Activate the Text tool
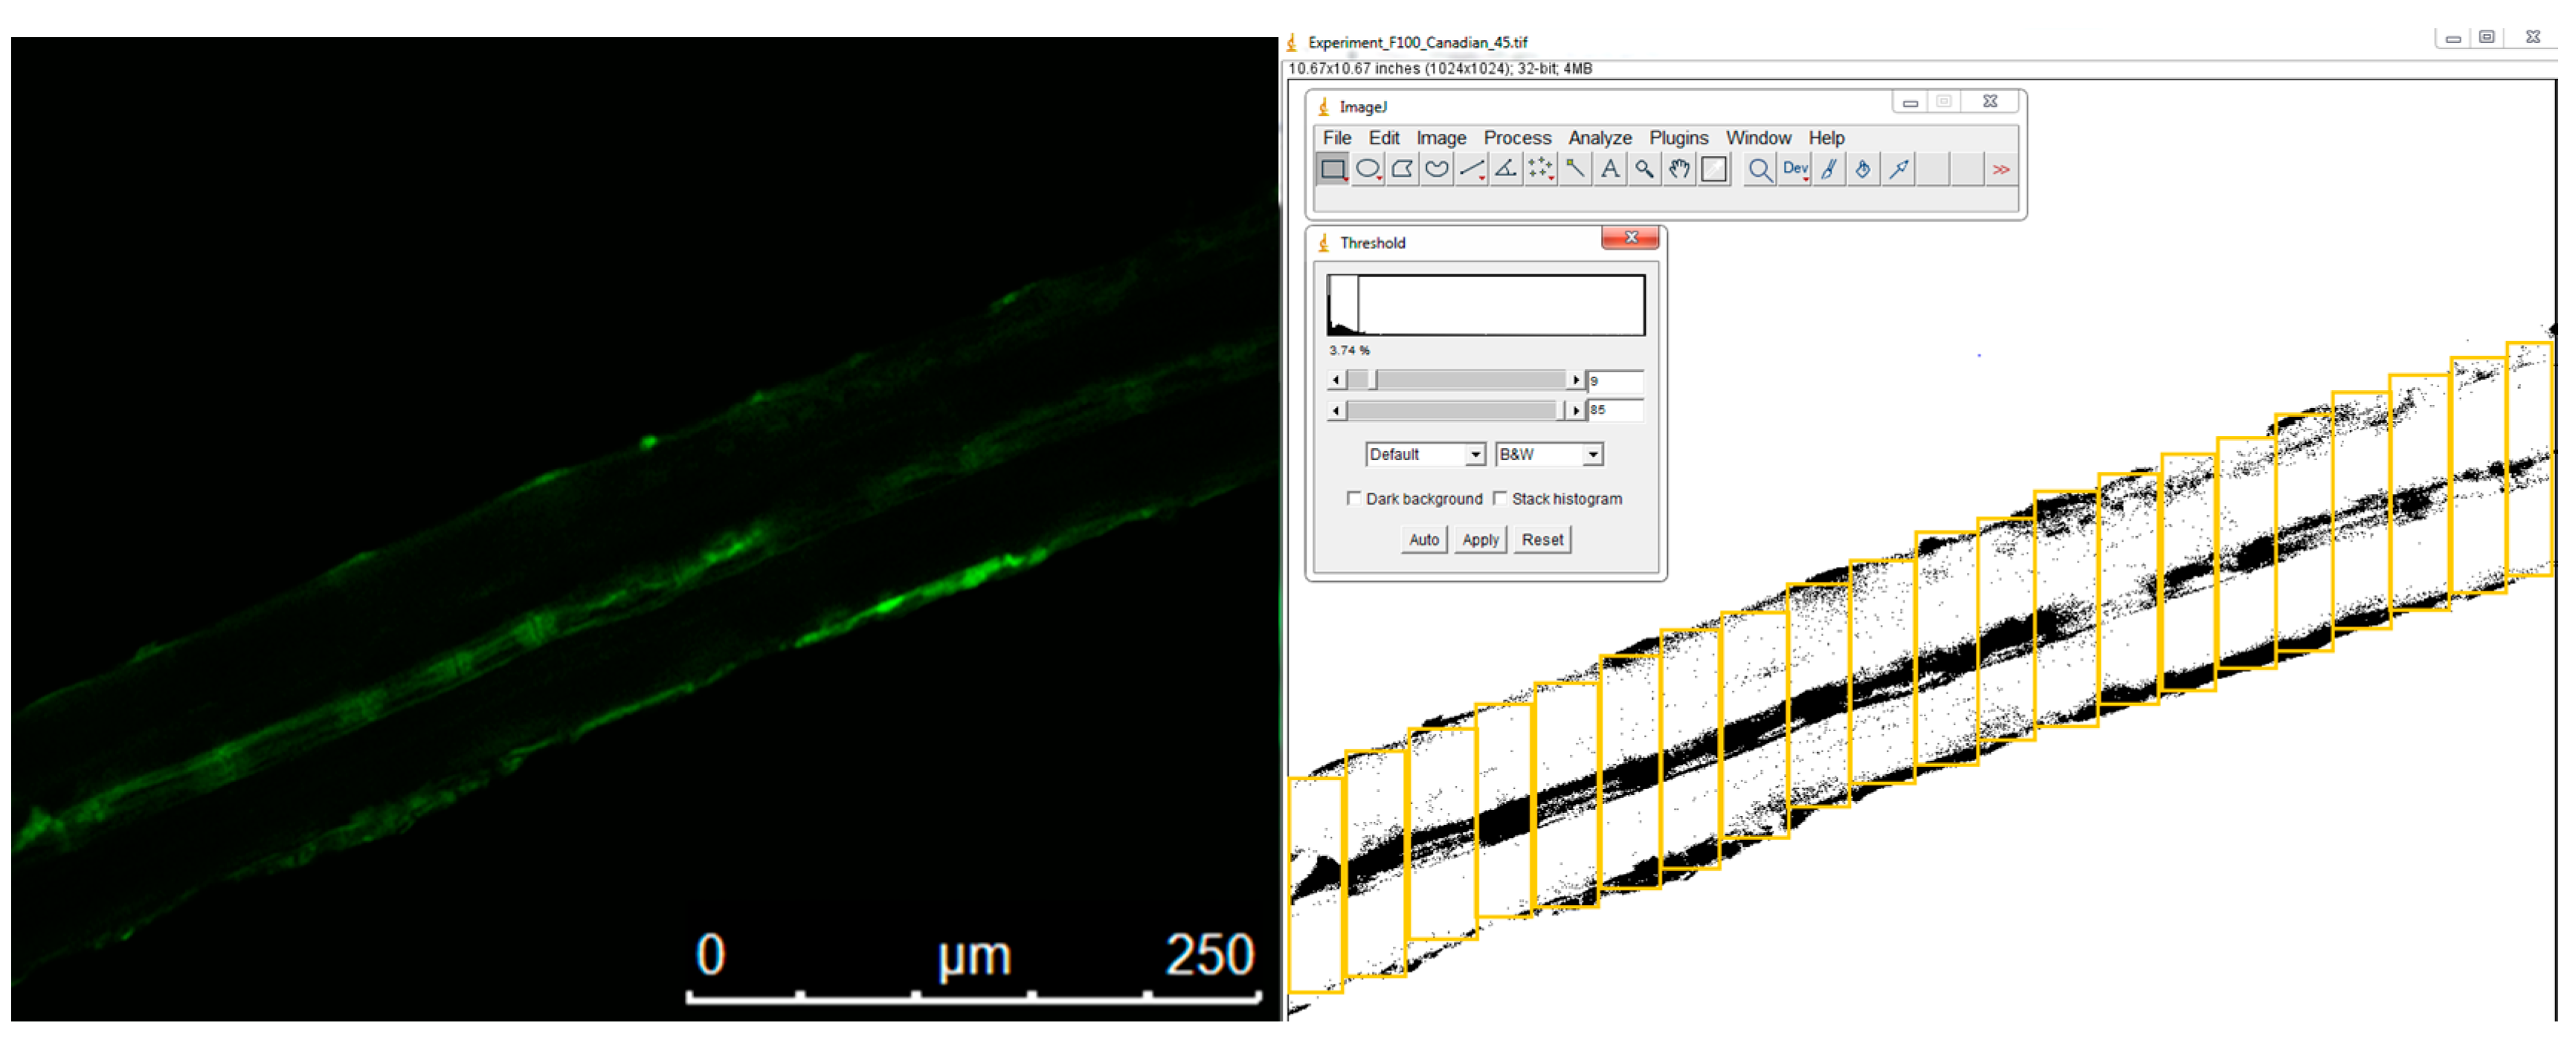2576x1044 pixels. pos(1609,170)
